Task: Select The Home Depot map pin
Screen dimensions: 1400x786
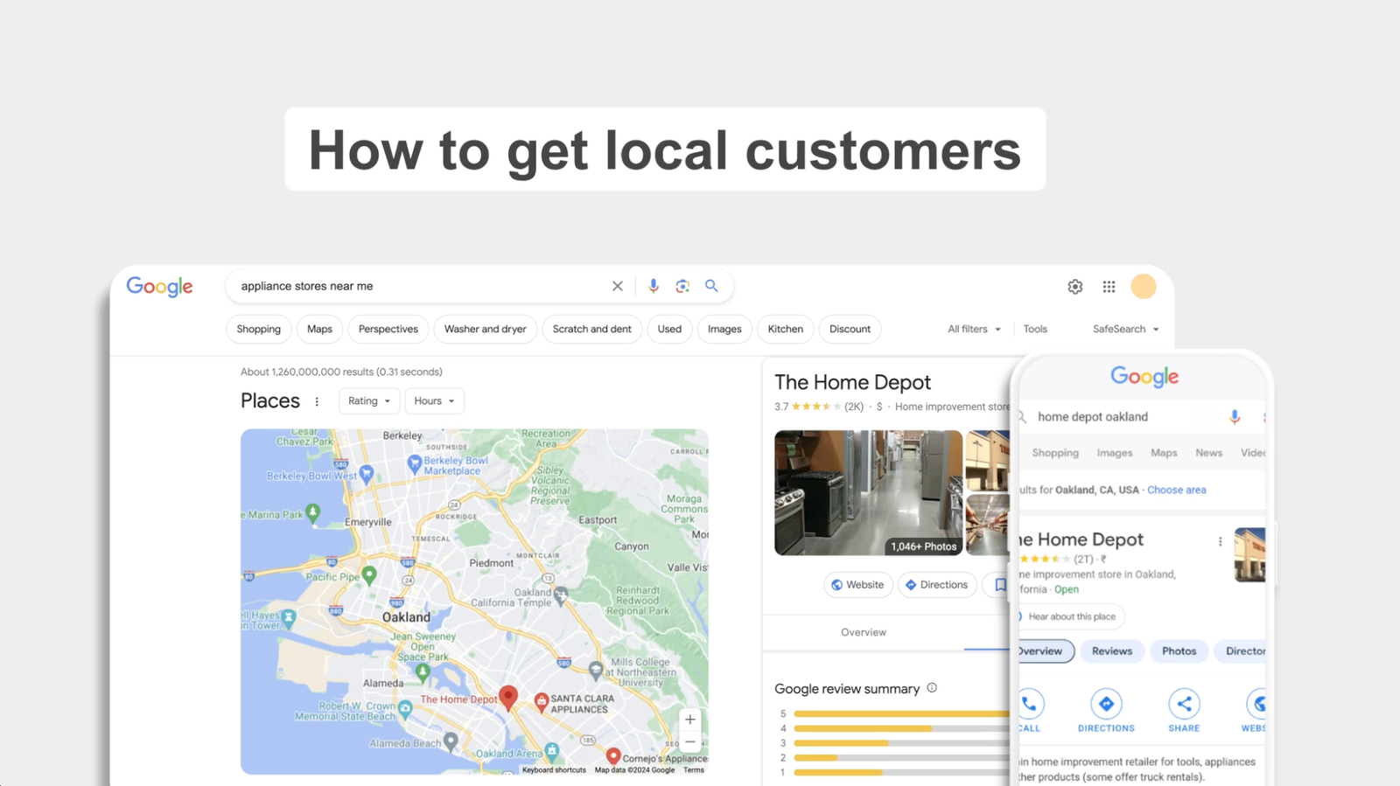Action: pyautogui.click(x=507, y=698)
